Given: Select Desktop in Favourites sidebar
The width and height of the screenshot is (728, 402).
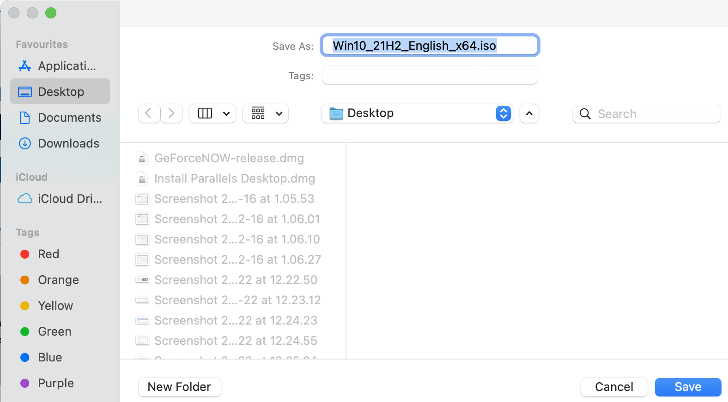Looking at the screenshot, I should [60, 91].
